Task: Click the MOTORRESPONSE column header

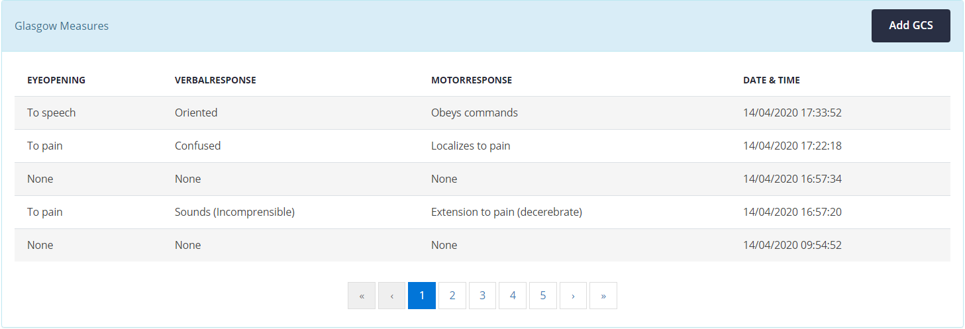Action: coord(472,80)
